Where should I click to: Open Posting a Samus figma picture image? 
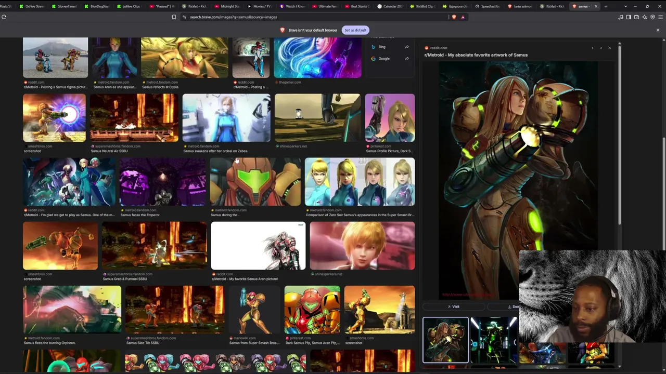55,58
